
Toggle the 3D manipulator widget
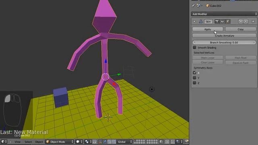pos(100,142)
